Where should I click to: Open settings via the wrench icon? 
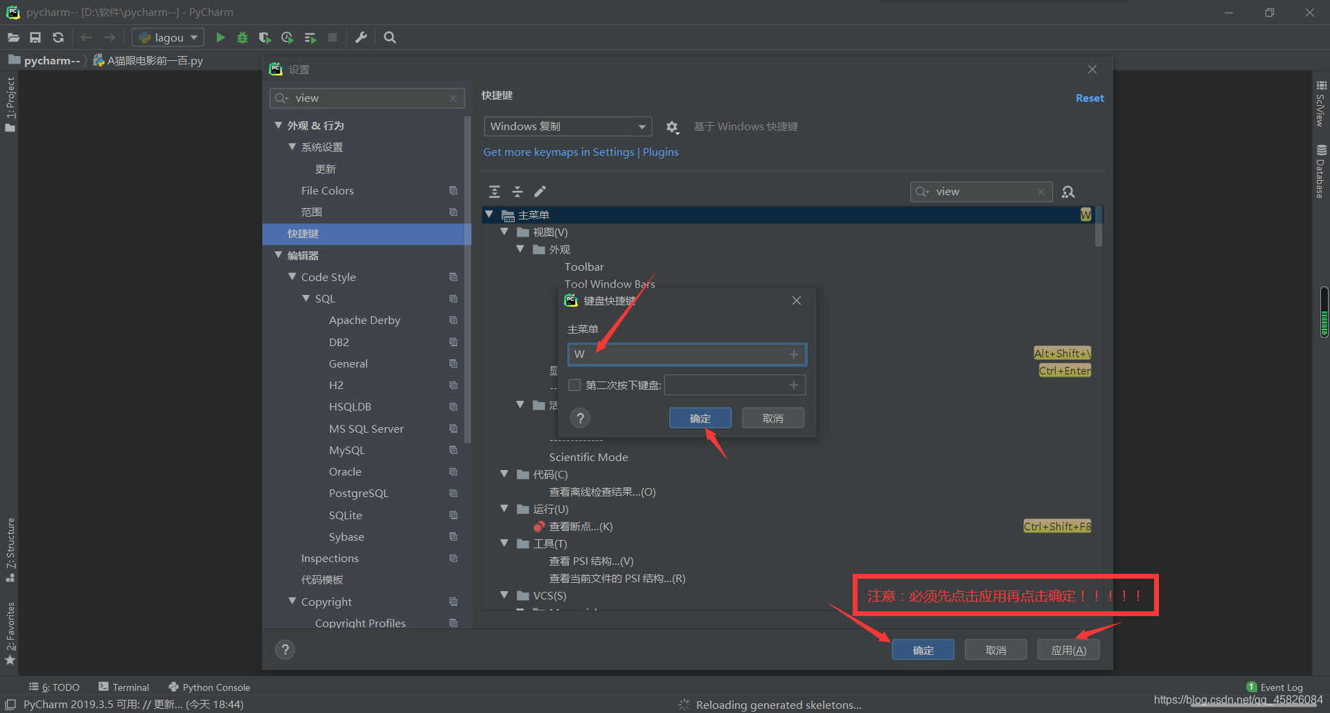tap(361, 37)
